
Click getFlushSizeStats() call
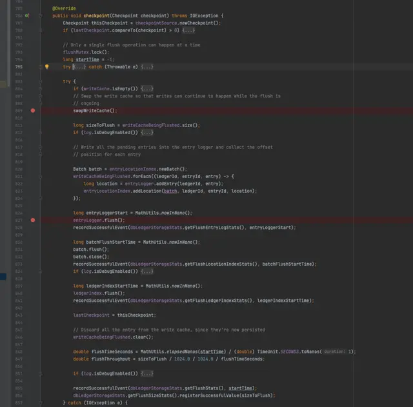(151, 395)
